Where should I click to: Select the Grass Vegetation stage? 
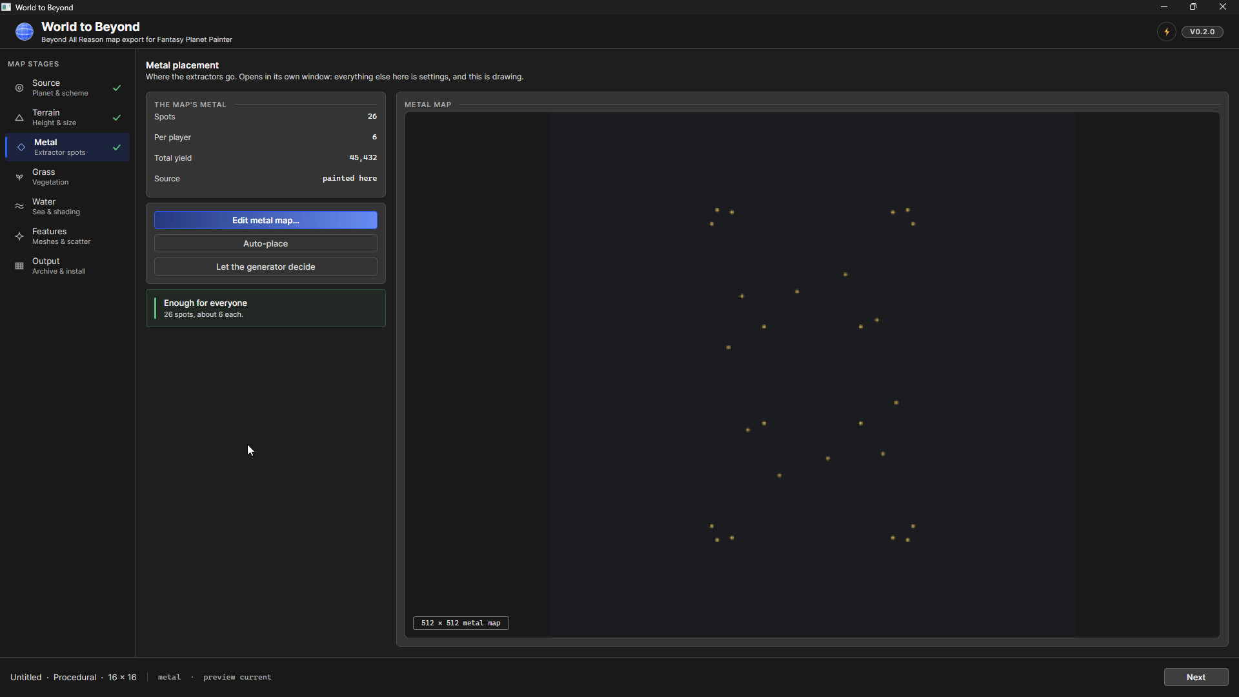tap(67, 177)
